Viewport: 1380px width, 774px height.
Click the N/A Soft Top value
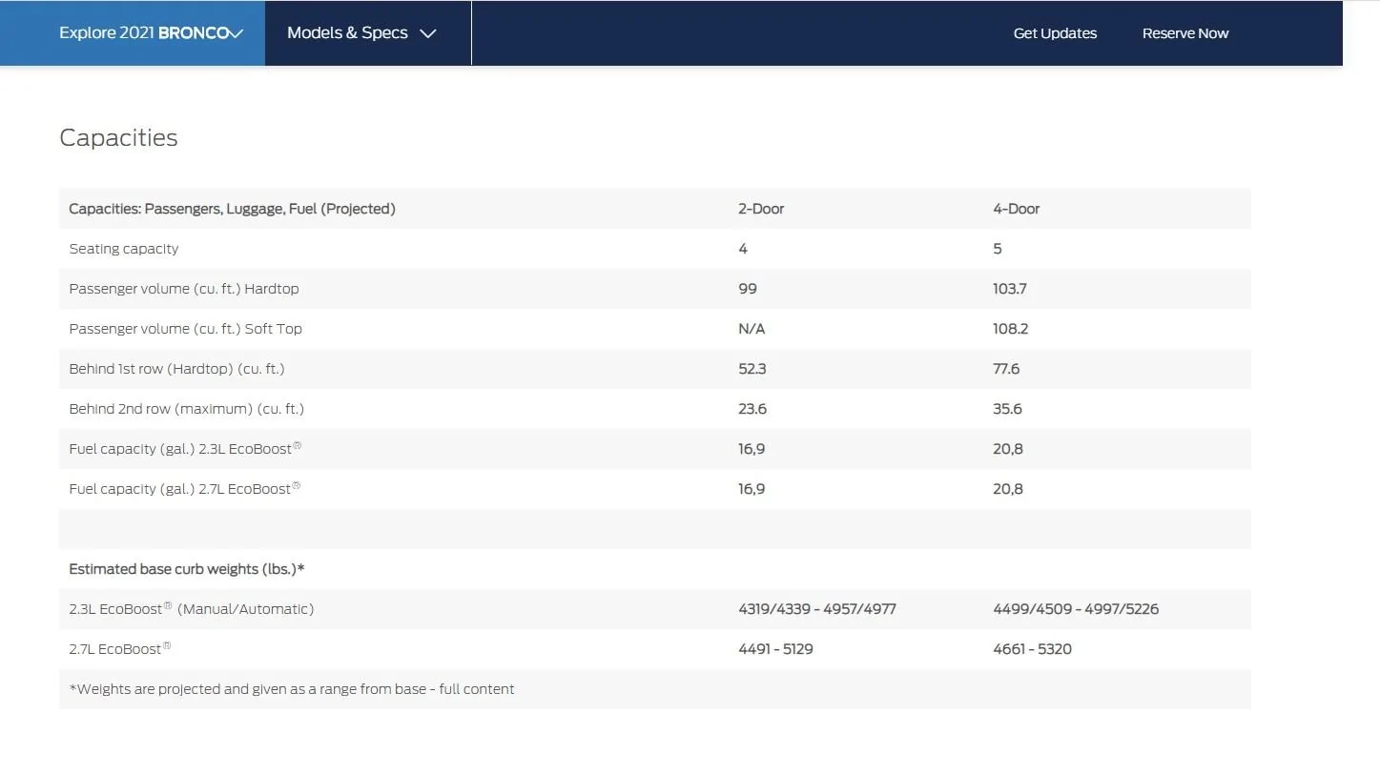pos(751,329)
